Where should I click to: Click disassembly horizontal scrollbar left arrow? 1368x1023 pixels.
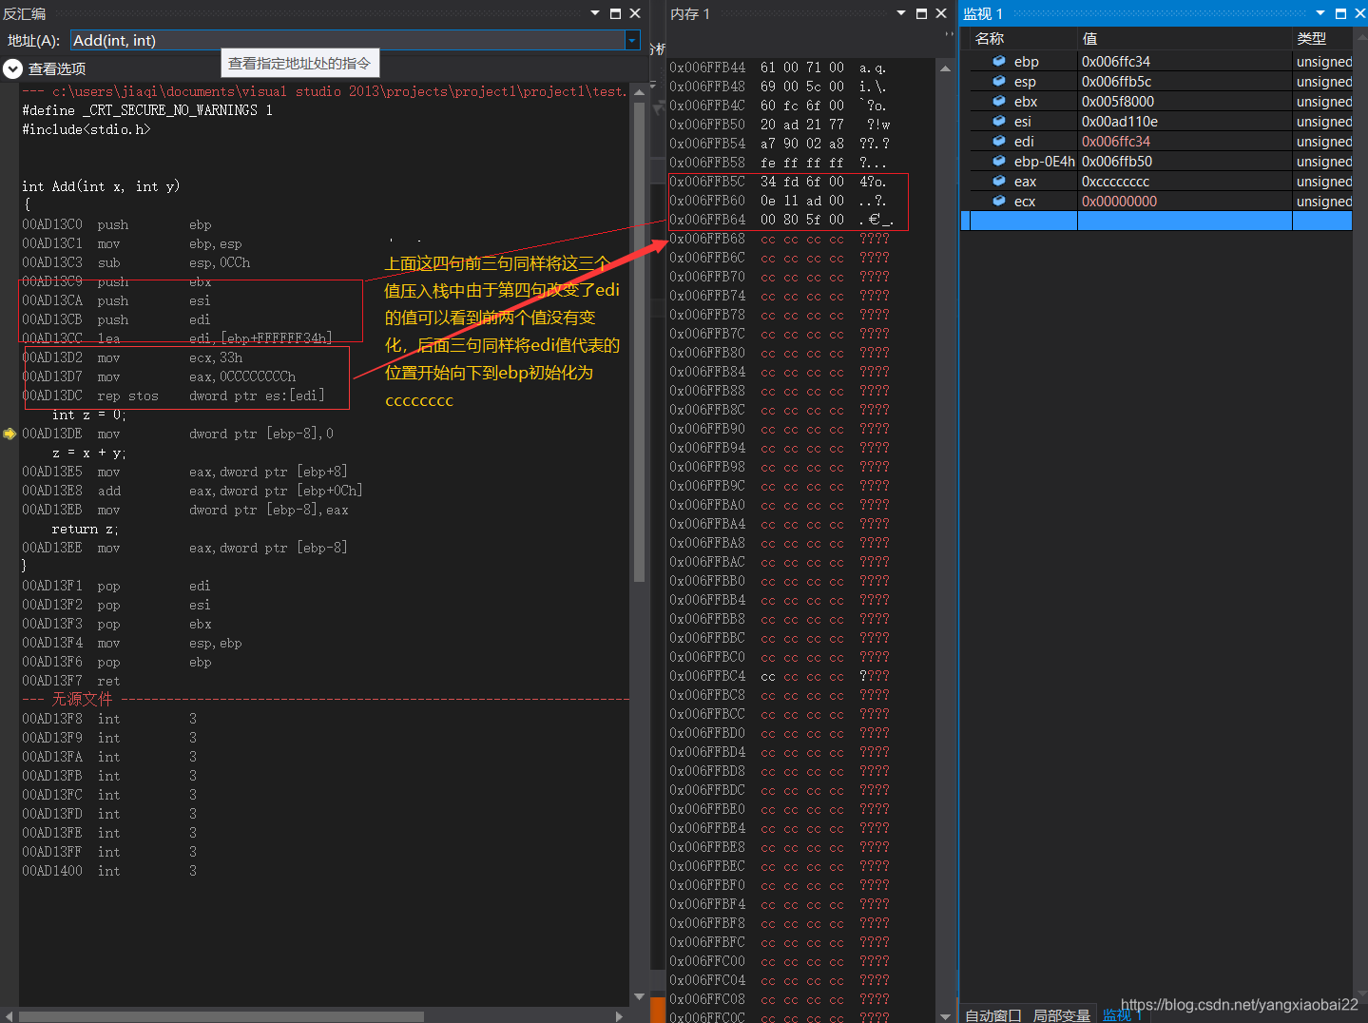10,1015
